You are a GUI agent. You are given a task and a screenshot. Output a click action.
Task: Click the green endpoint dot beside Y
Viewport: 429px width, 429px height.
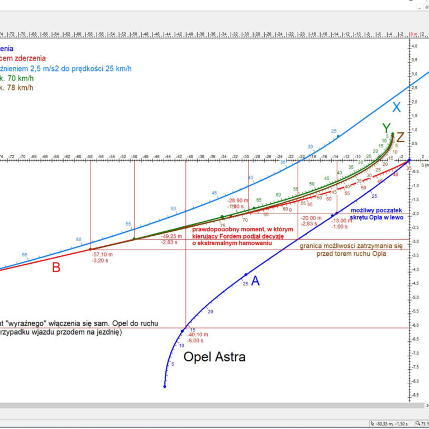[x=393, y=134]
